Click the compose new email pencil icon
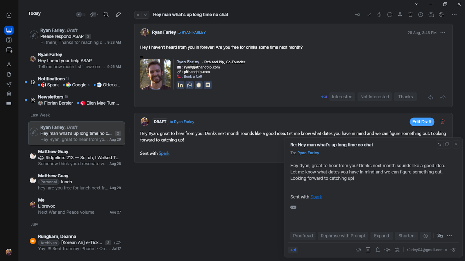This screenshot has height=261, width=465. (118, 15)
